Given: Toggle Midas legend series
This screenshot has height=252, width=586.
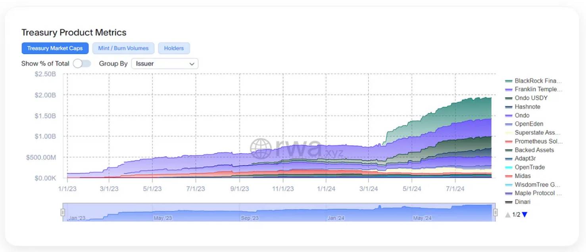Looking at the screenshot, I should [x=523, y=176].
